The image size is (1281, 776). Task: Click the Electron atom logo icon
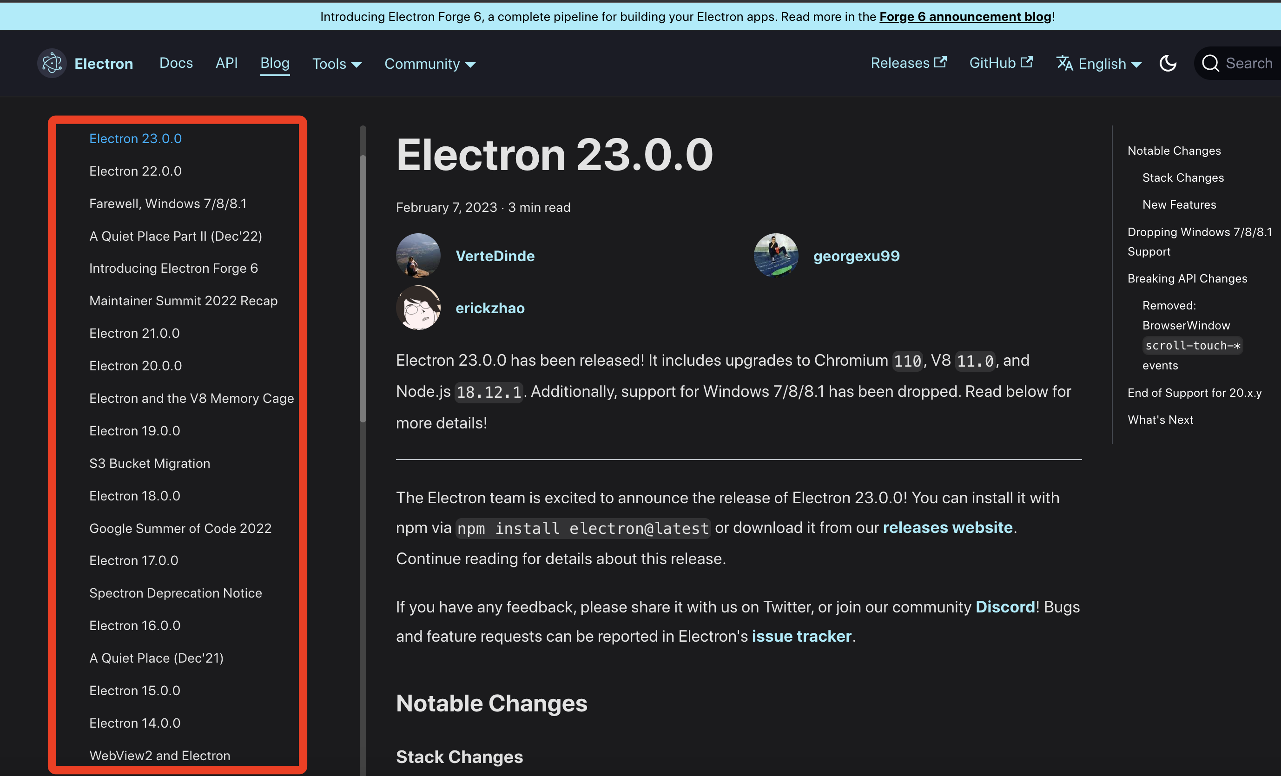(52, 63)
